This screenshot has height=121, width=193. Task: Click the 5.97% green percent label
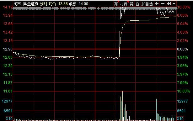(x=182, y=74)
